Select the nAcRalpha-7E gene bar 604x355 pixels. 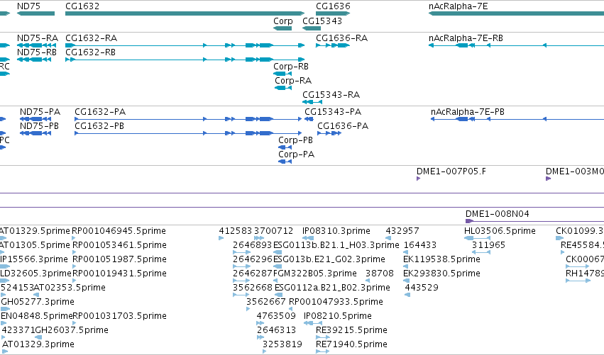point(516,13)
